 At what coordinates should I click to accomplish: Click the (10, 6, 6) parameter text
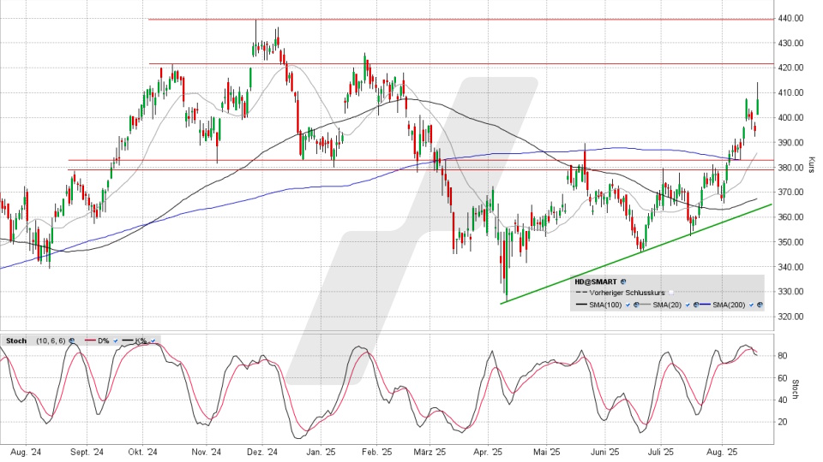coord(51,341)
